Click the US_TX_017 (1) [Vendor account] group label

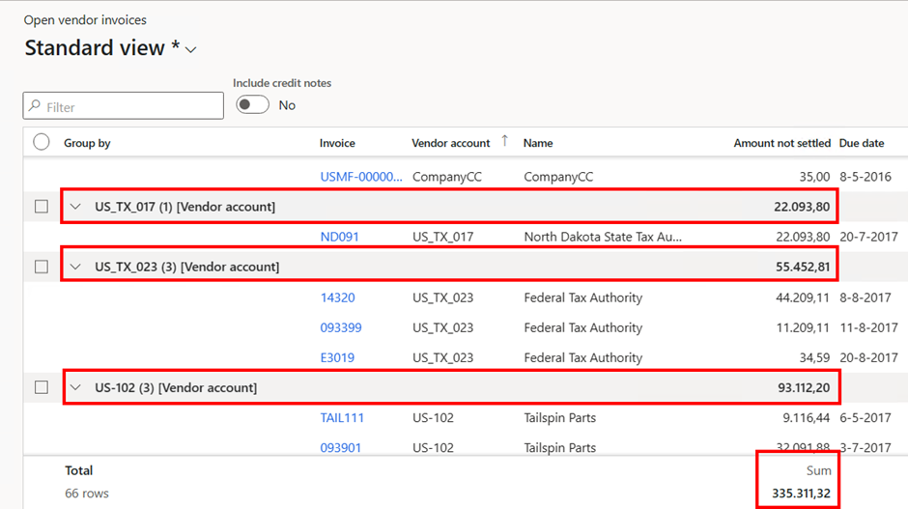[x=184, y=207]
